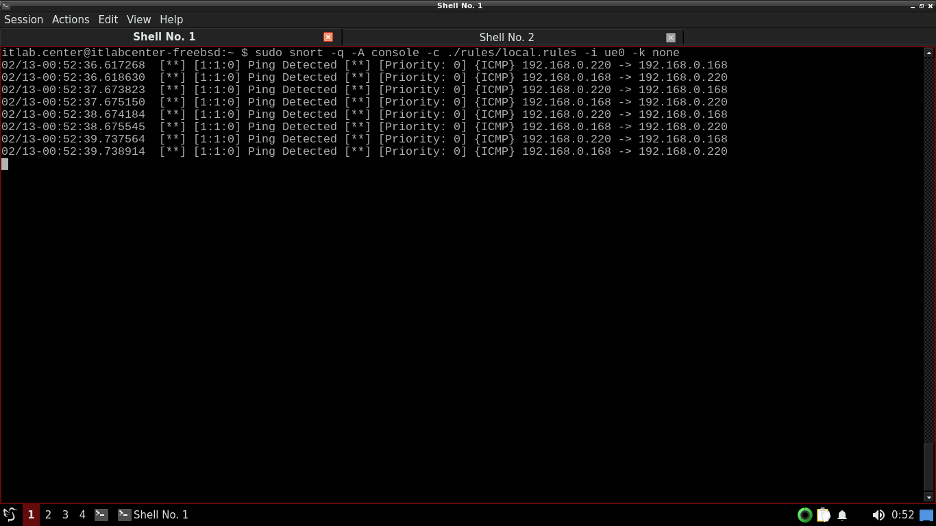
Task: Click the hummingbird application menu icon
Action: tap(10, 514)
